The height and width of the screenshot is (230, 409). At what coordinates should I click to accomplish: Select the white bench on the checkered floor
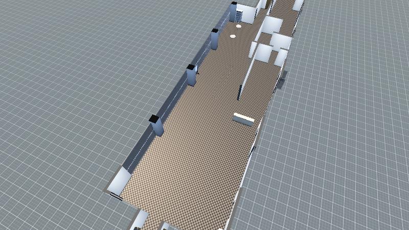point(243,119)
